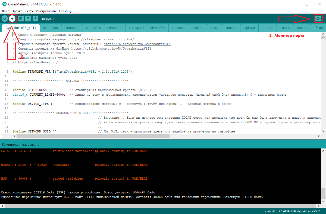This screenshot has height=214, width=326.
Task: Expand the tab list dropdown arrow
Action: click(x=316, y=28)
